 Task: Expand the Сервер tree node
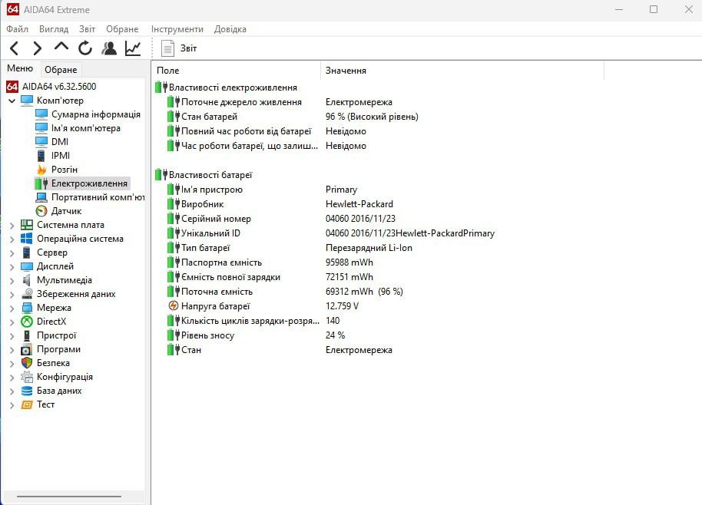12,253
